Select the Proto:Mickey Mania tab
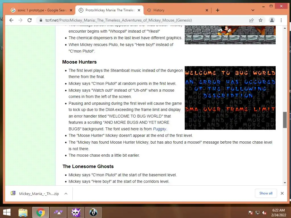Screen dimensions: 291x218 pos(109,10)
